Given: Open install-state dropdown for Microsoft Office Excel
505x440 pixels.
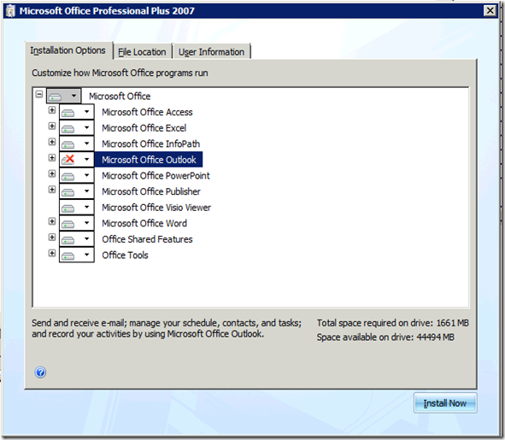Looking at the screenshot, I should 77,127.
